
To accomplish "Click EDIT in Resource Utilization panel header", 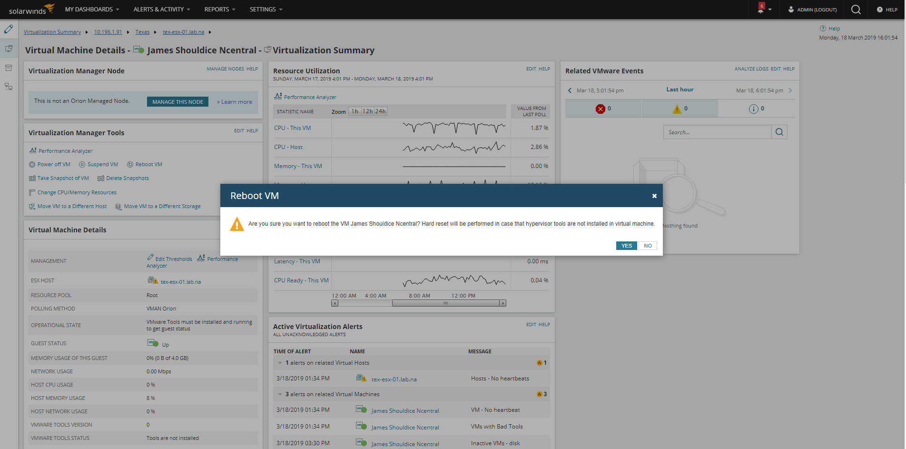I will (x=531, y=69).
